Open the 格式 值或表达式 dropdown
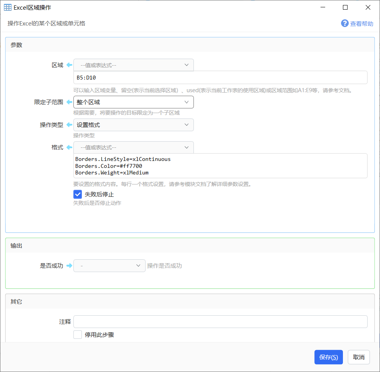Screen dimensions: 380x372 click(134, 147)
